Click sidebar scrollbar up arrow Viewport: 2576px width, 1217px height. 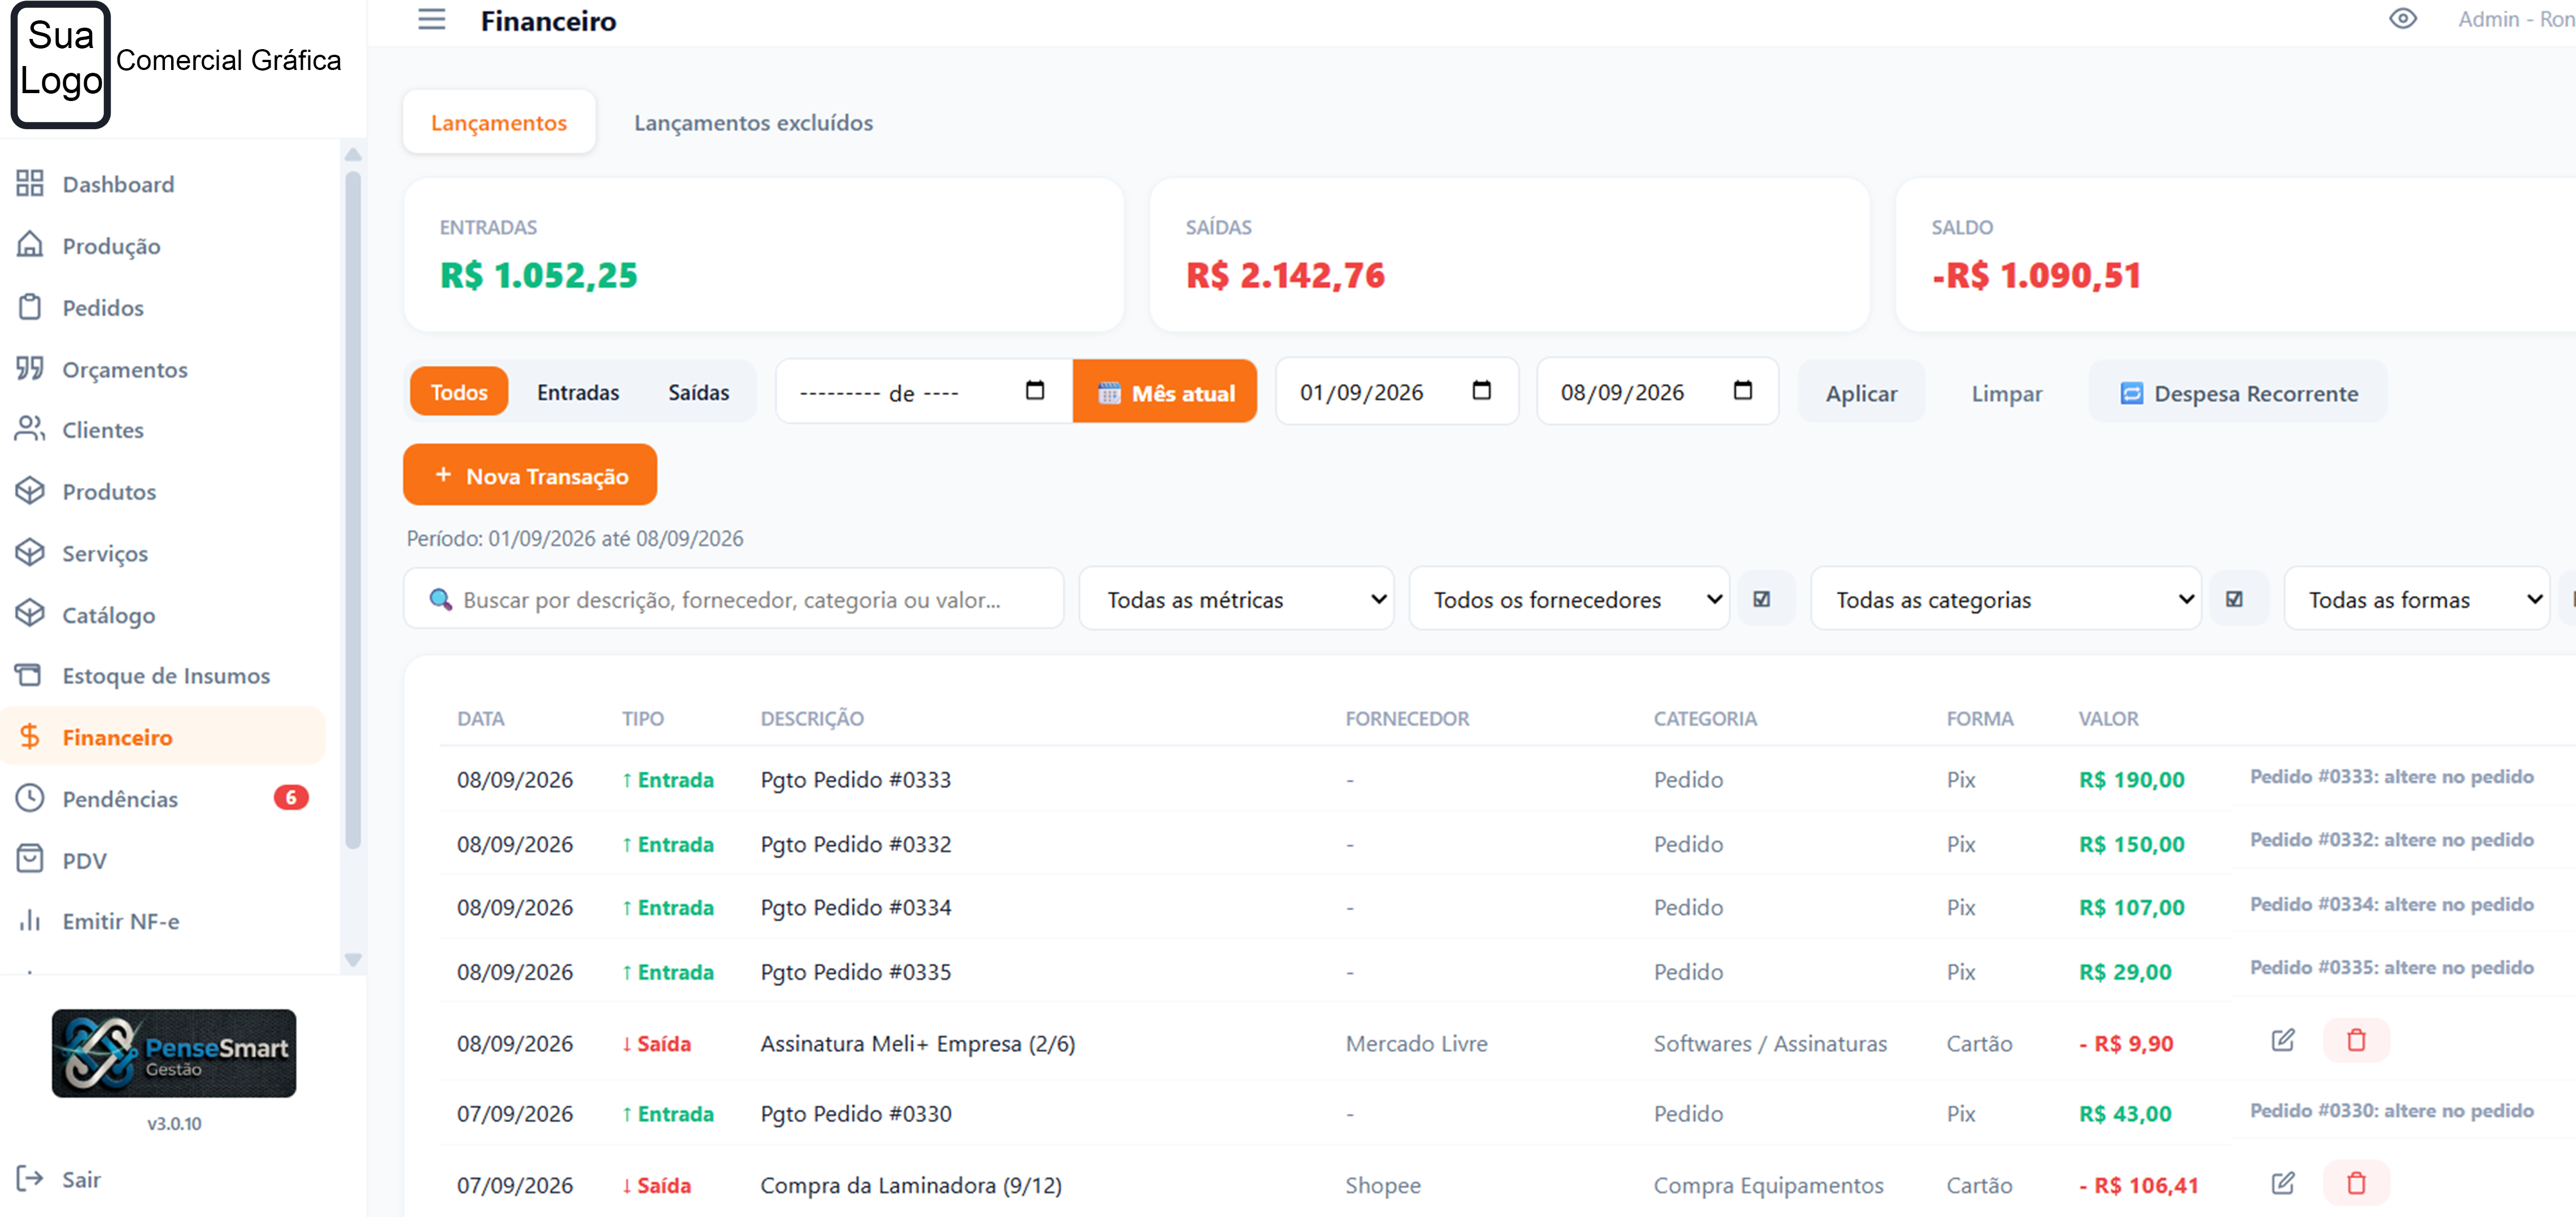coord(353,154)
